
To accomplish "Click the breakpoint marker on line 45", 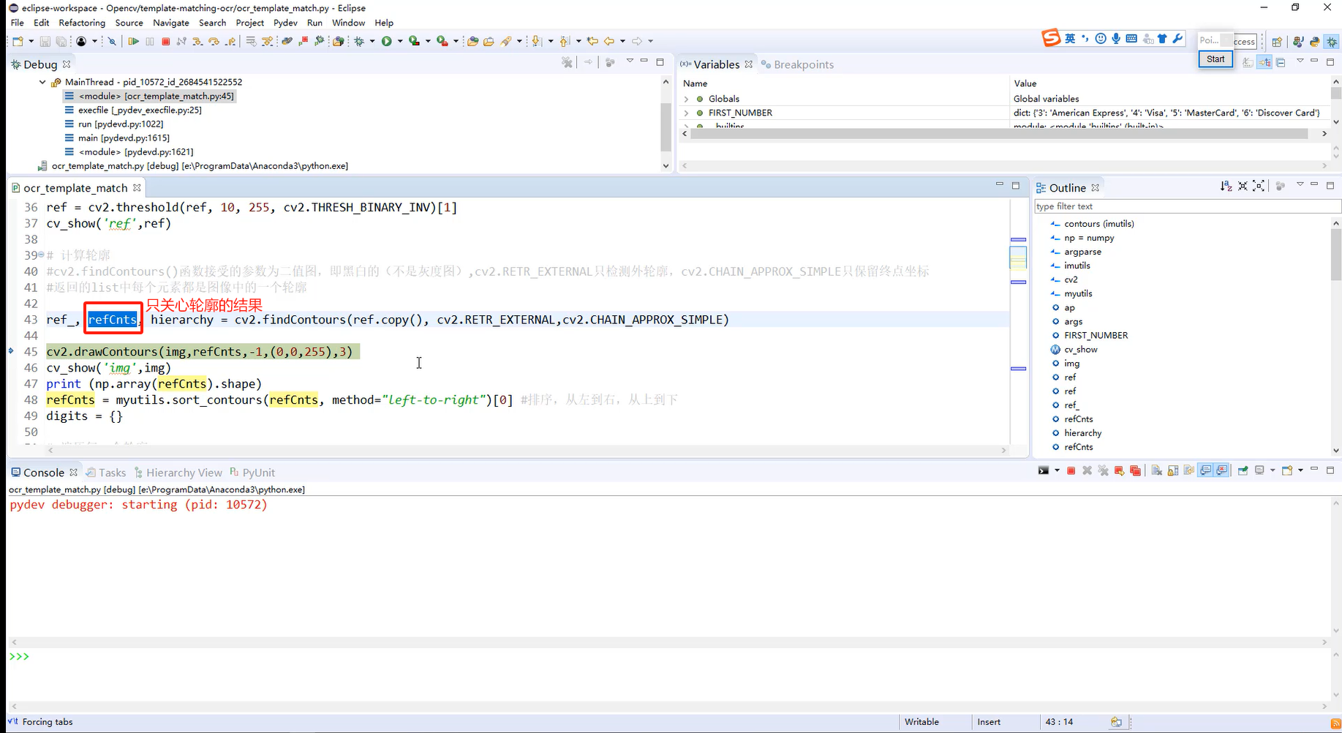I will click(11, 351).
